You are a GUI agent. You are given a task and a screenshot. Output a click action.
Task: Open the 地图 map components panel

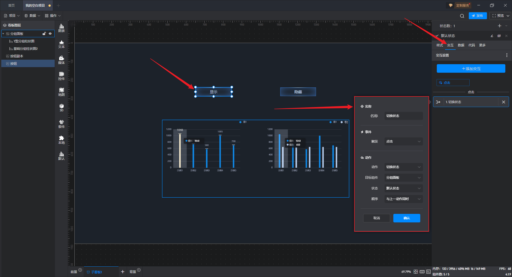coord(61,92)
